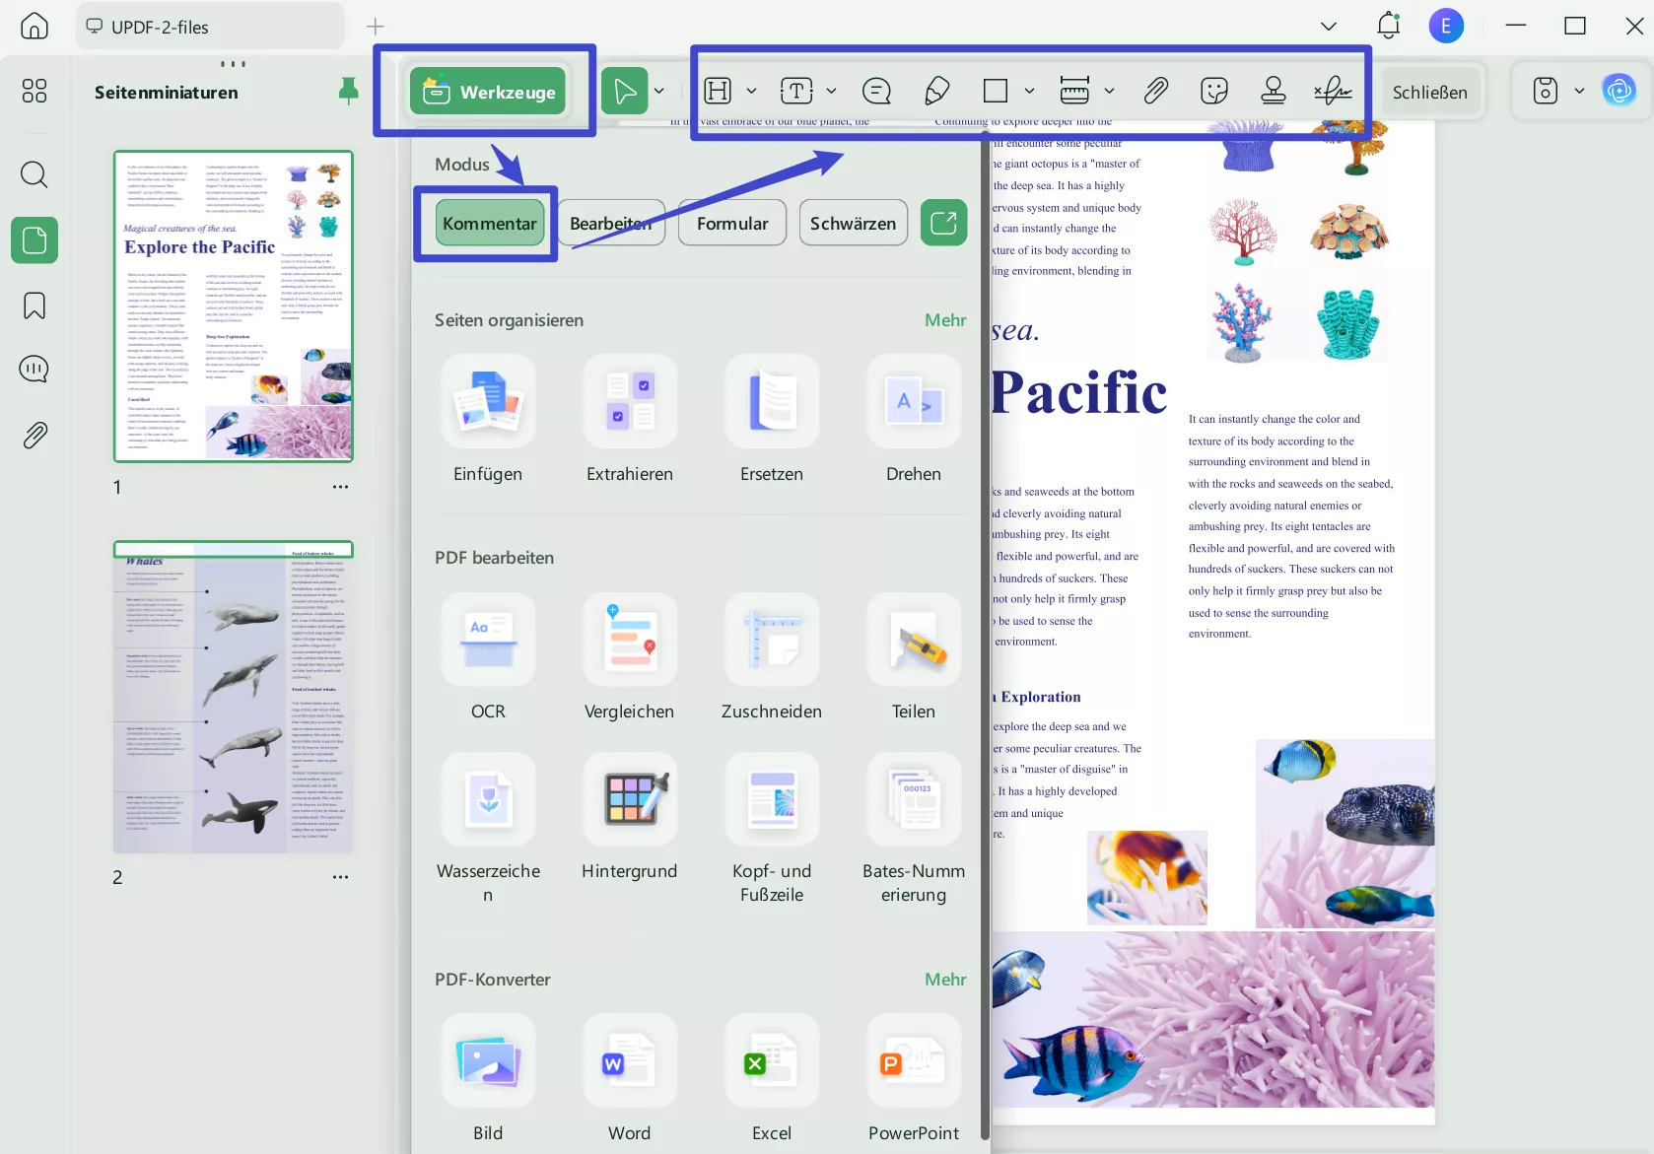
Task: Select the UPDF-2-files document tab
Action: [210, 27]
